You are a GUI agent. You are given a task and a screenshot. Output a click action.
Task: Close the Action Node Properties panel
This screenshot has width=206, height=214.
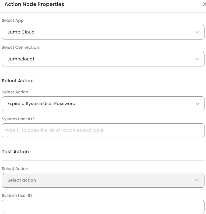tap(204, 4)
